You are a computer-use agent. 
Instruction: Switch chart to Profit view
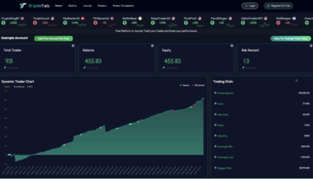(x=30, y=87)
